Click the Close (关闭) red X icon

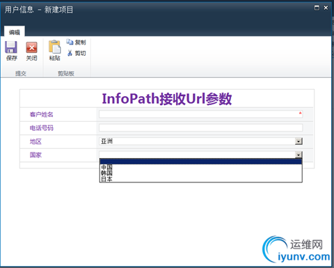click(x=31, y=47)
